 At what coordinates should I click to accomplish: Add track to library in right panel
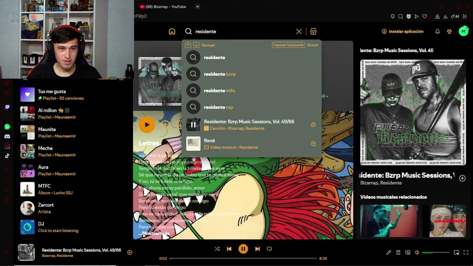462,178
